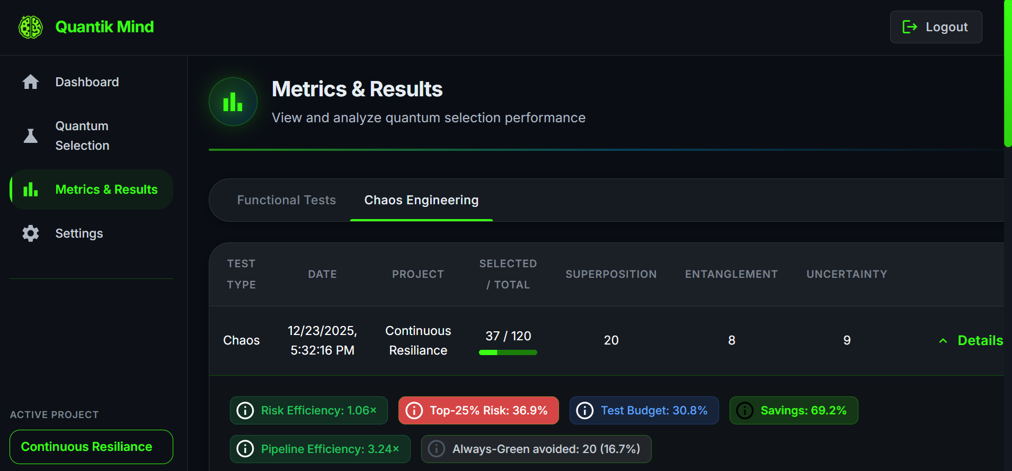Click the Test Budget info icon
The height and width of the screenshot is (471, 1012).
click(x=584, y=411)
